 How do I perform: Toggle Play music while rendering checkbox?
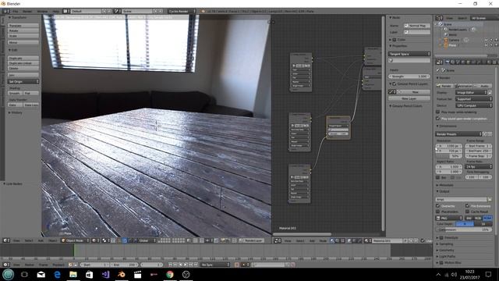437,112
